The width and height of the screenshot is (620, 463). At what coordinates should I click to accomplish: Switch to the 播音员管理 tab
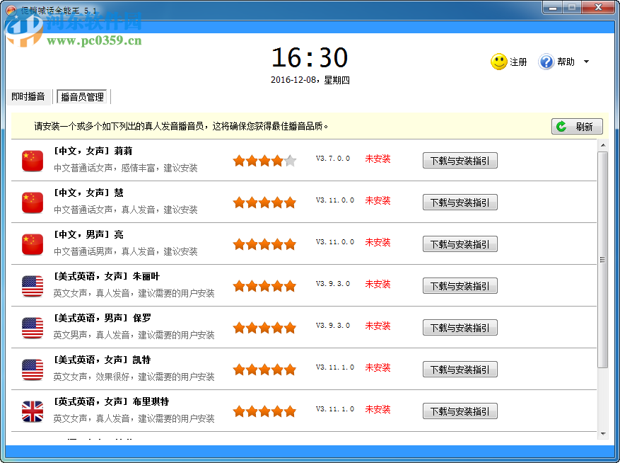click(81, 96)
